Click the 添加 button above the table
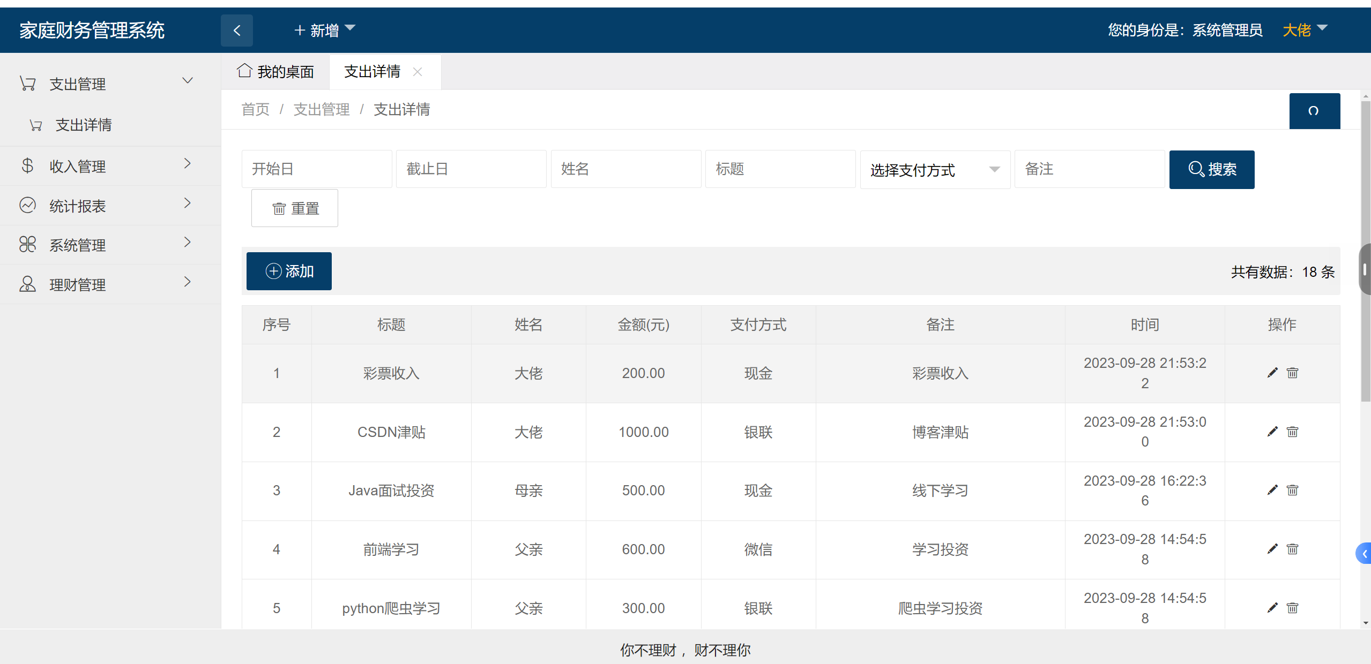The height and width of the screenshot is (664, 1371). 288,271
